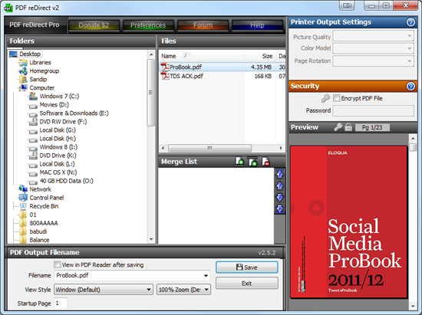The image size is (422, 315).
Task: Click the Homegroup icon
Action: tap(23, 71)
